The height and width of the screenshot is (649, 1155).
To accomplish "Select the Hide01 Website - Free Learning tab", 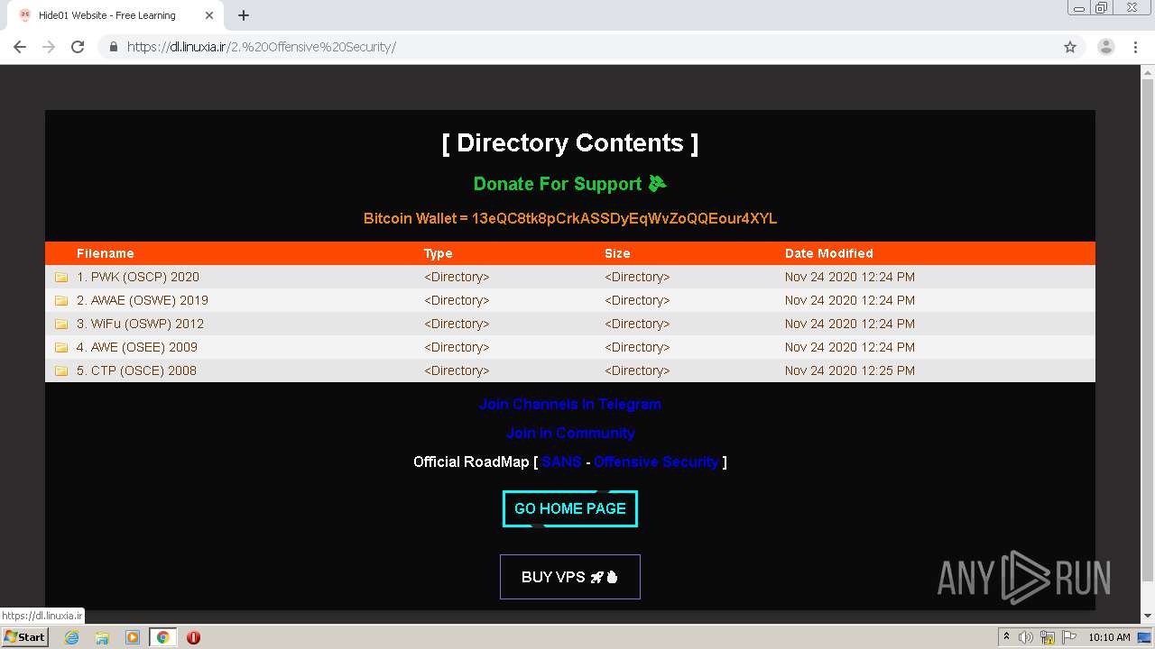I will pos(115,15).
